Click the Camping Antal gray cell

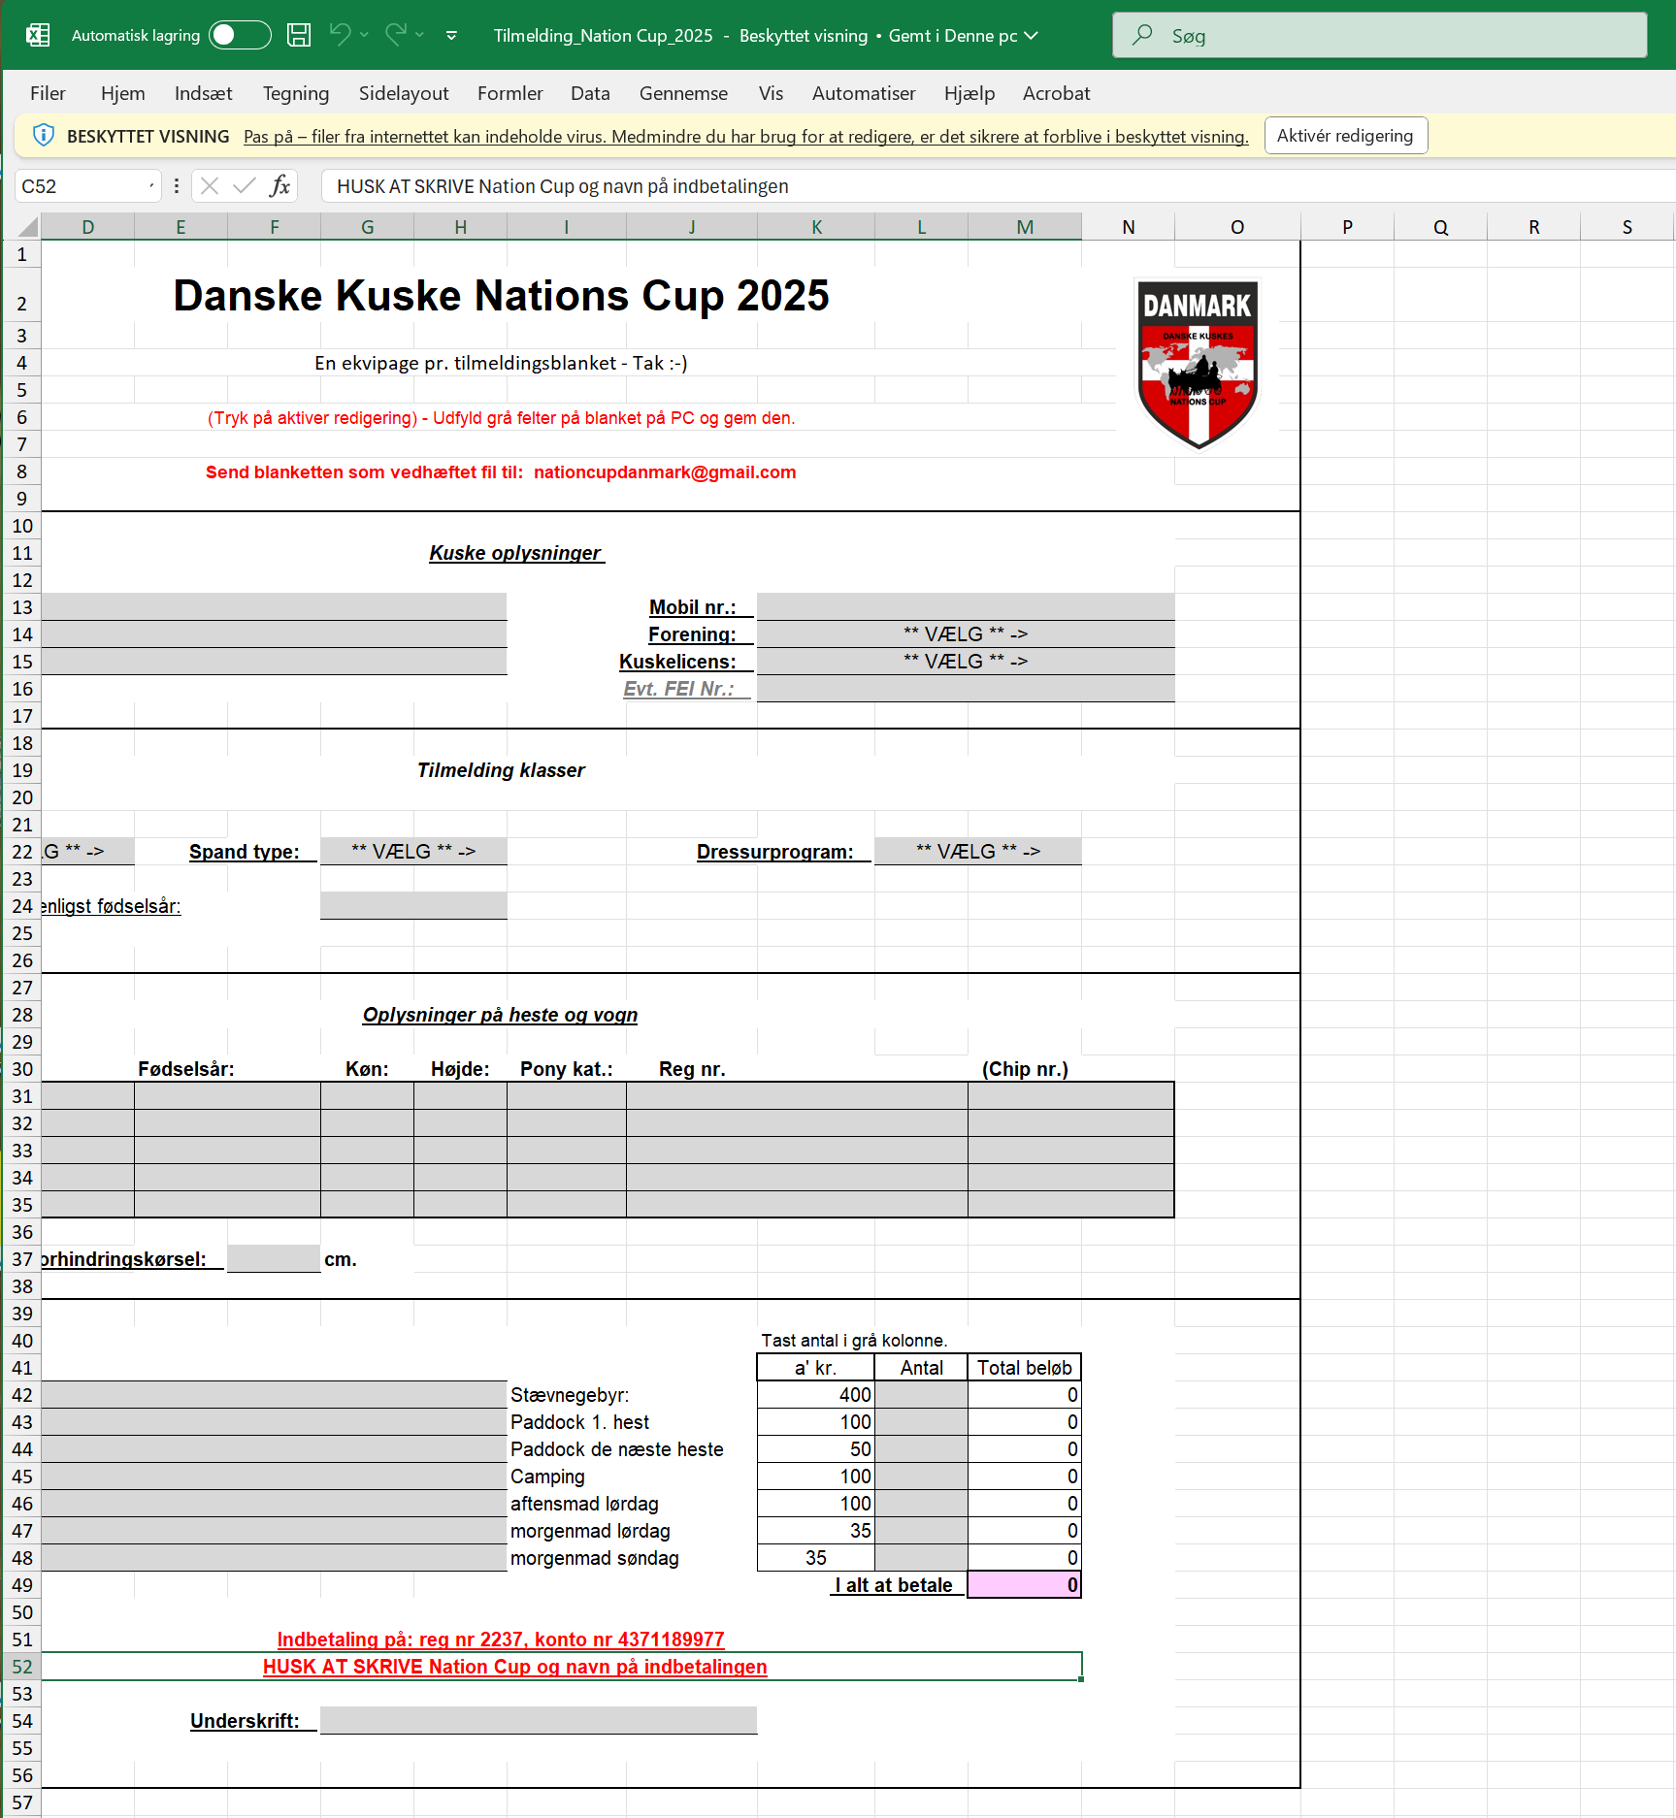921,1477
